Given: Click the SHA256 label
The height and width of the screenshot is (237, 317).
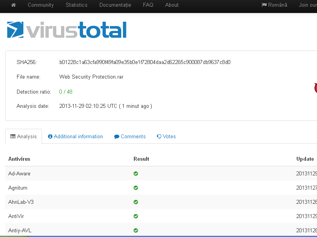Looking at the screenshot, I should click(27, 62).
